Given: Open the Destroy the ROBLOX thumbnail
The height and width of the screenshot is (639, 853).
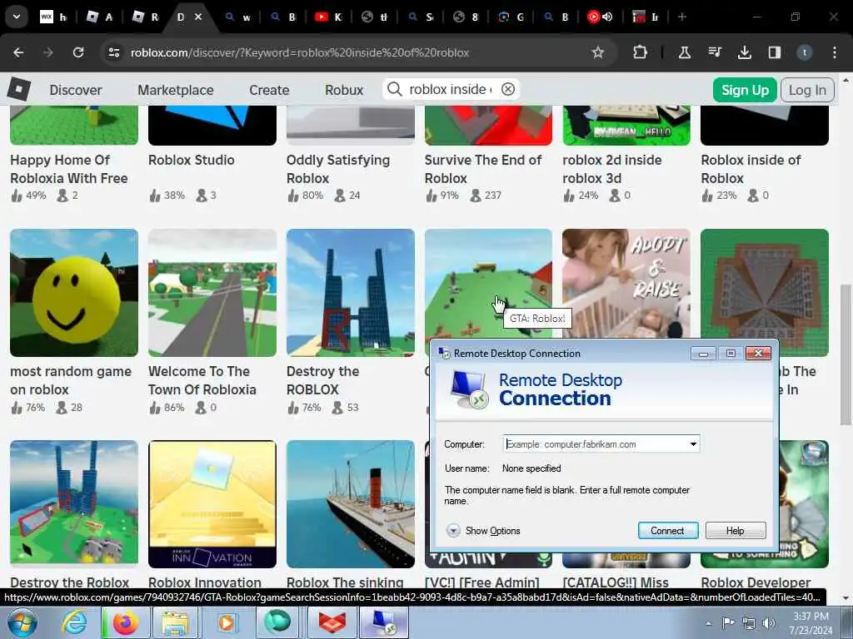Looking at the screenshot, I should pos(351,292).
